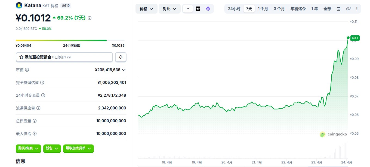Click the high value ¥0.1085
This screenshot has height=167, width=370.
118,46
